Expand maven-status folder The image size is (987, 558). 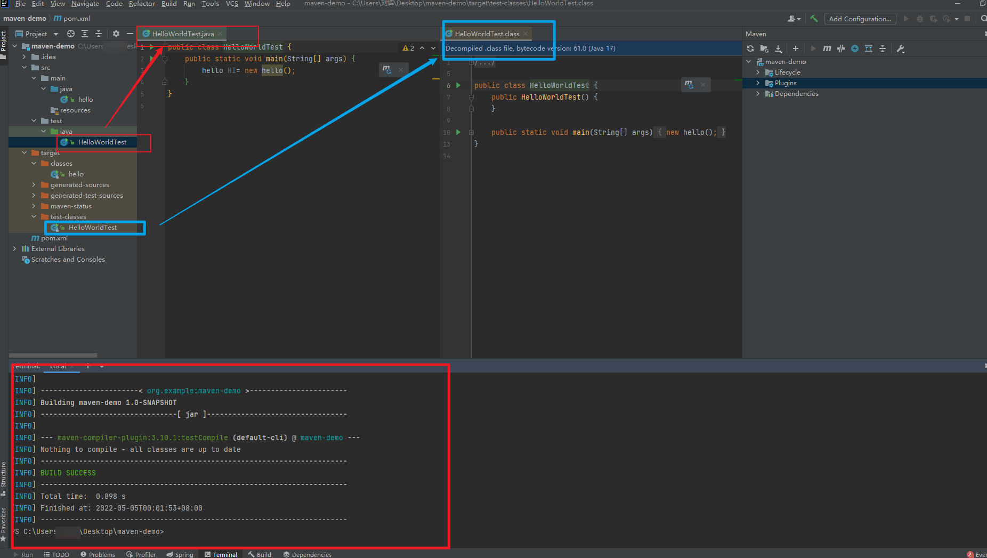34,206
